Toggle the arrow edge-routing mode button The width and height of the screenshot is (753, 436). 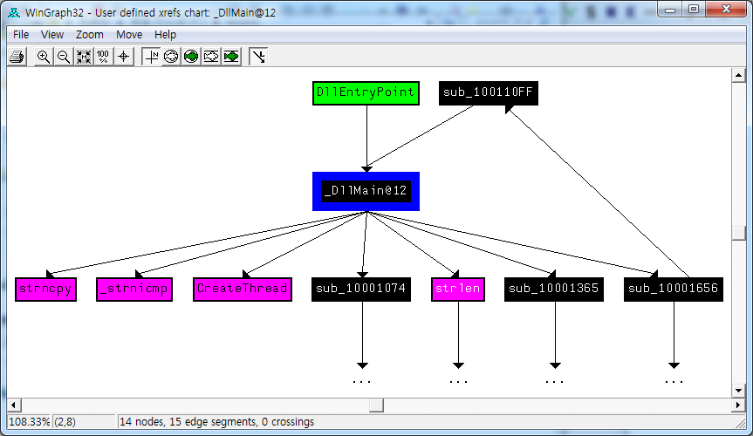pyautogui.click(x=259, y=57)
